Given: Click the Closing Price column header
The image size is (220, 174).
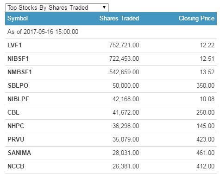Looking at the screenshot, I should [x=196, y=19].
